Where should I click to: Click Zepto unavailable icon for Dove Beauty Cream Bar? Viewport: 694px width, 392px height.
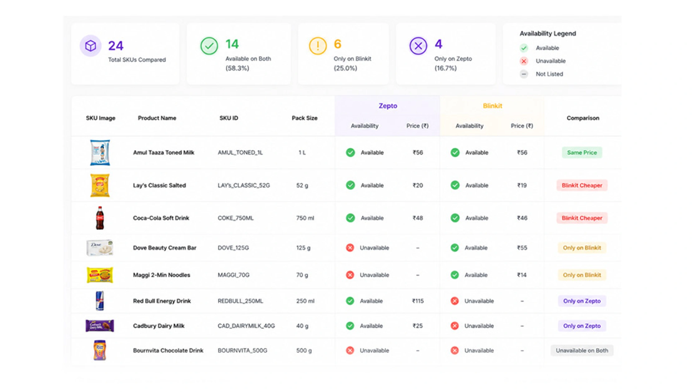click(350, 248)
